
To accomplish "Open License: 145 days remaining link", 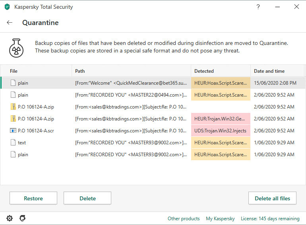I will pyautogui.click(x=270, y=219).
